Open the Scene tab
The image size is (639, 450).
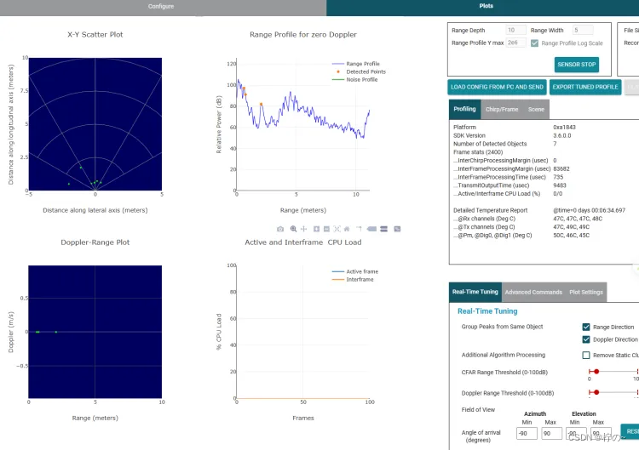coord(536,109)
